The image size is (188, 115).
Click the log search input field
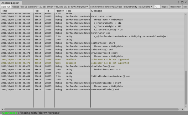(x=157, y=7)
